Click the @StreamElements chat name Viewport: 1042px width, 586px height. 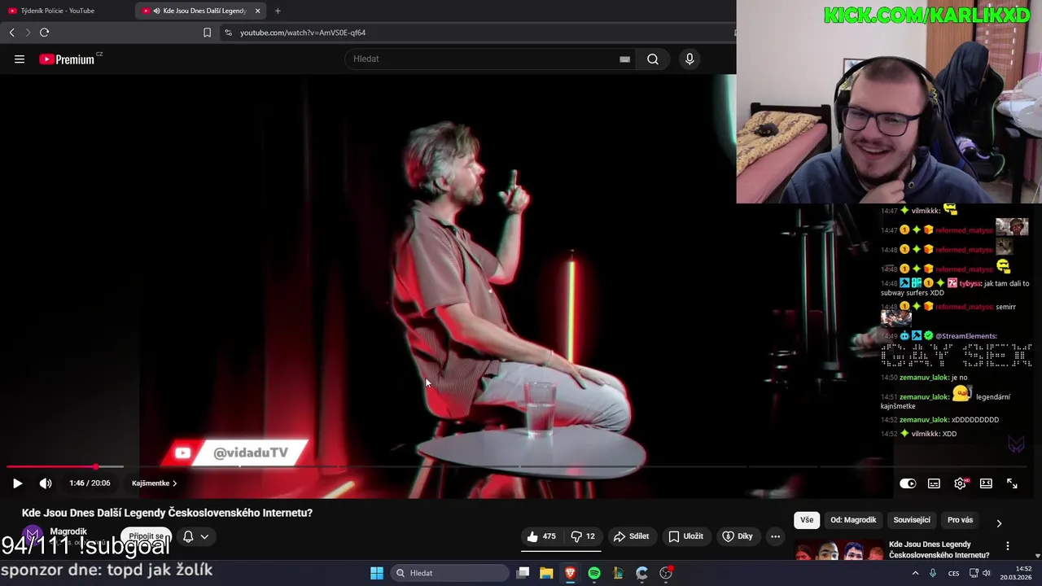965,335
